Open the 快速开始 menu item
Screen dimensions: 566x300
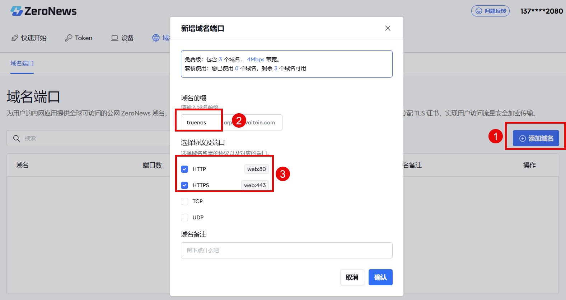(29, 38)
